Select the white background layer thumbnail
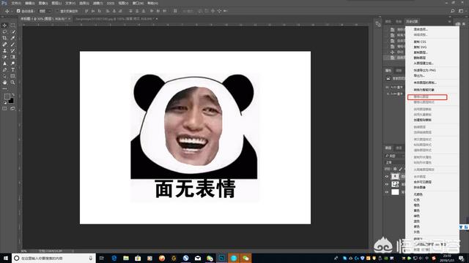This screenshot has width=469, height=263. coord(395,192)
